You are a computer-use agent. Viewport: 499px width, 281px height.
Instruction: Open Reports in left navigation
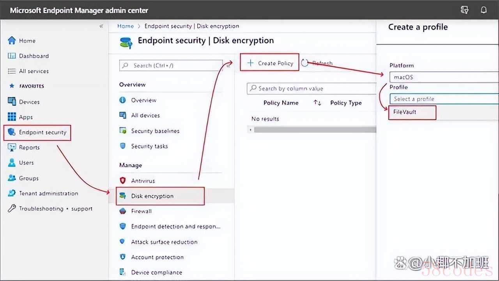[29, 148]
